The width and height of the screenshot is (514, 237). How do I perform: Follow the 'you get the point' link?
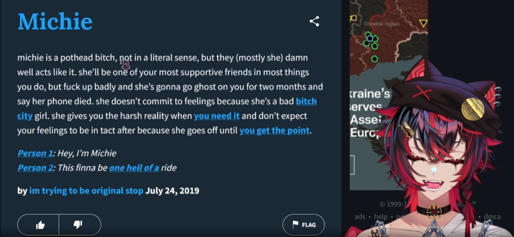274,130
